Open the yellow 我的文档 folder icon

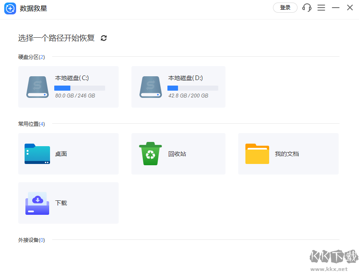coord(257,154)
